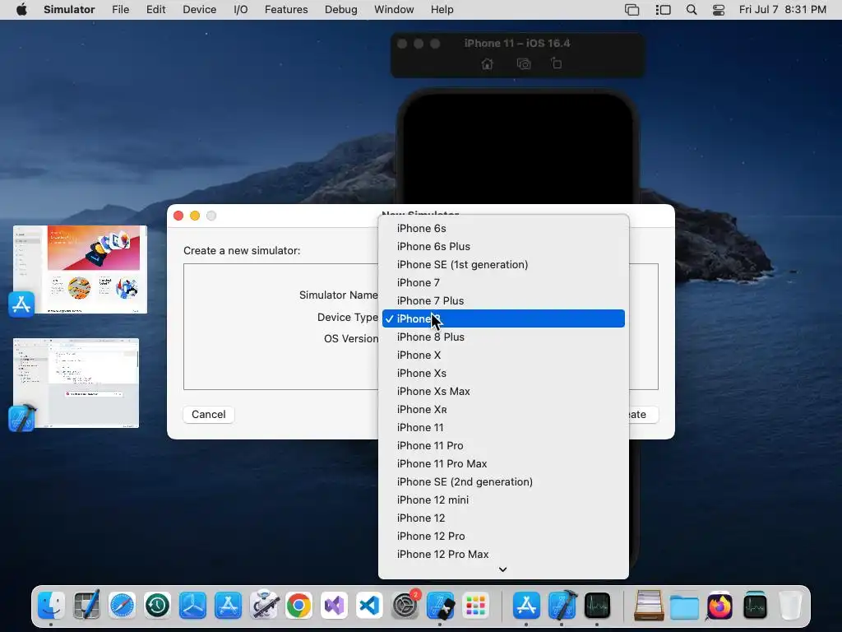The height and width of the screenshot is (632, 842).
Task: Open the blue folder in the dock
Action: (x=684, y=606)
